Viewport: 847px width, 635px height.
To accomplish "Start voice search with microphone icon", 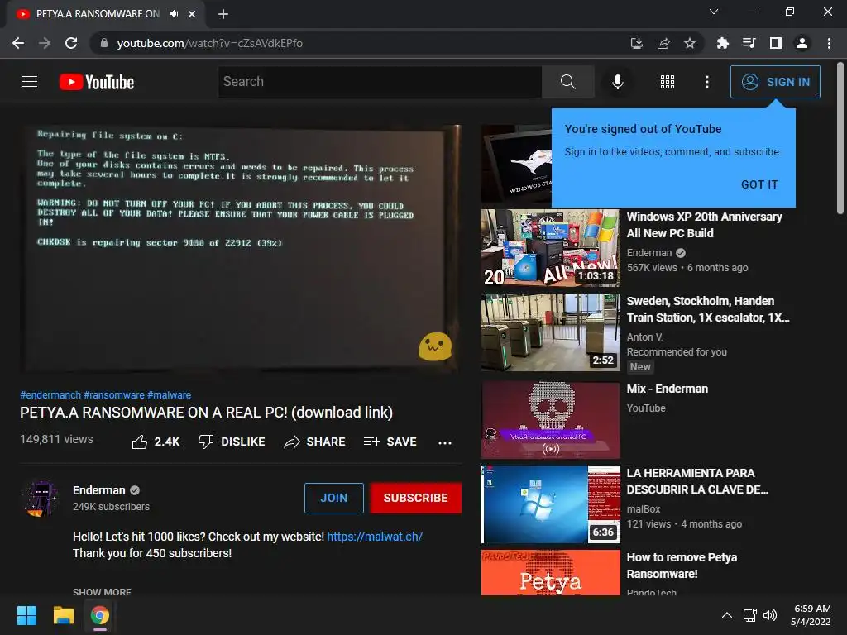I will pos(617,82).
